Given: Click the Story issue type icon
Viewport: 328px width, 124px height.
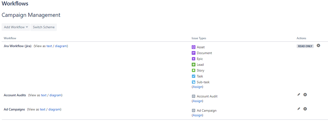Looking at the screenshot, I should click(193, 70).
